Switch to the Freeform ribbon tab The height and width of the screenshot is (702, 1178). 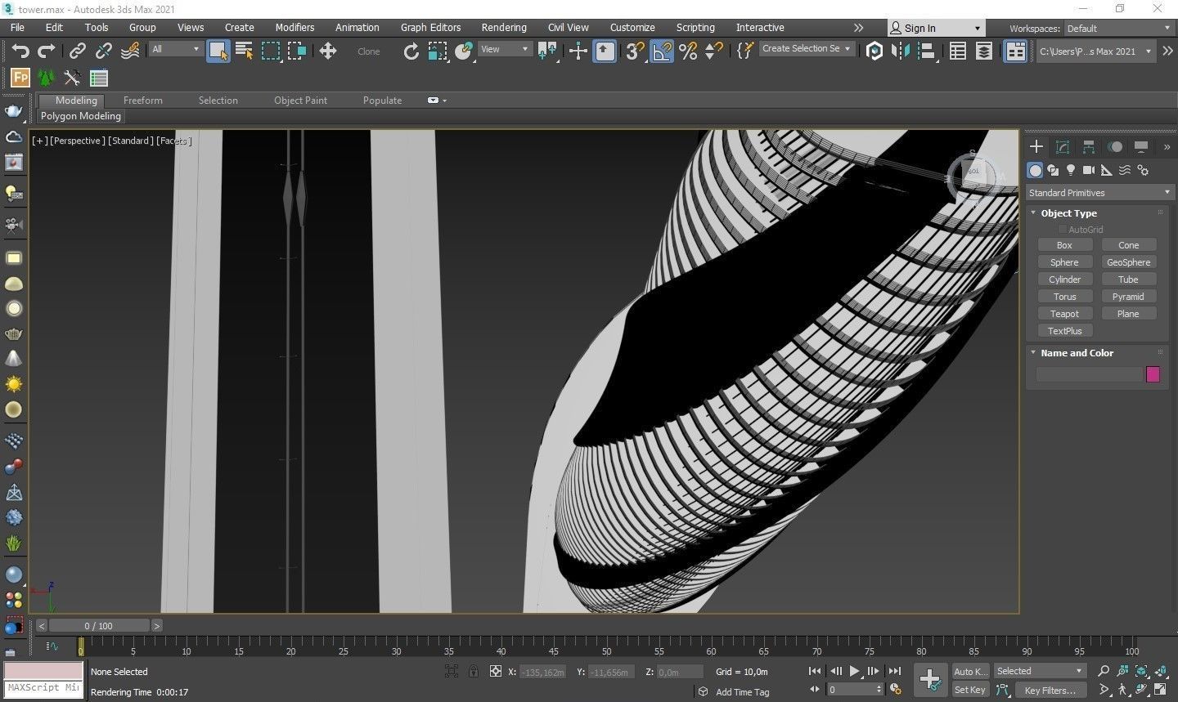coord(142,101)
